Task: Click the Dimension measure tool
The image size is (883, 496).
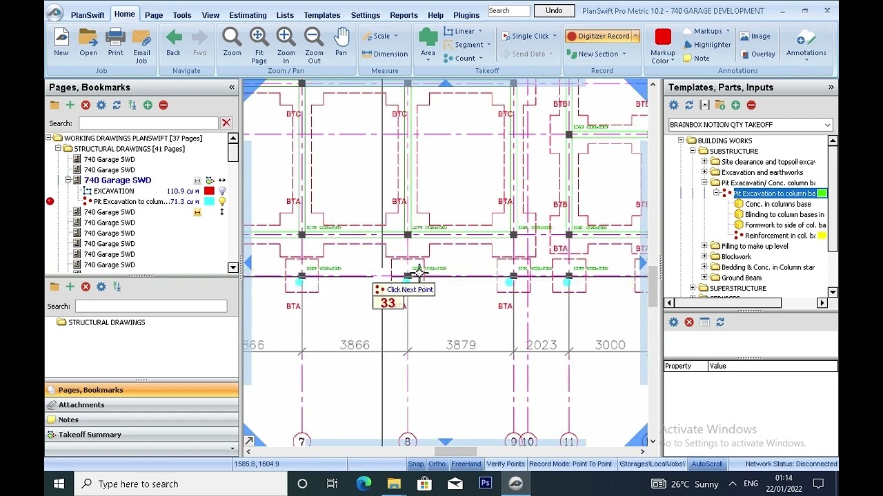Action: pyautogui.click(x=384, y=54)
